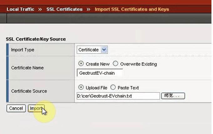Click the SSL Certificate/Key Source heading

36,39
